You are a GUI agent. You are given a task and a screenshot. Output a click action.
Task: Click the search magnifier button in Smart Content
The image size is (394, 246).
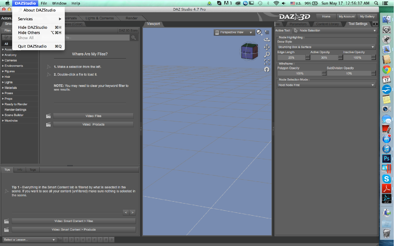(x=134, y=38)
